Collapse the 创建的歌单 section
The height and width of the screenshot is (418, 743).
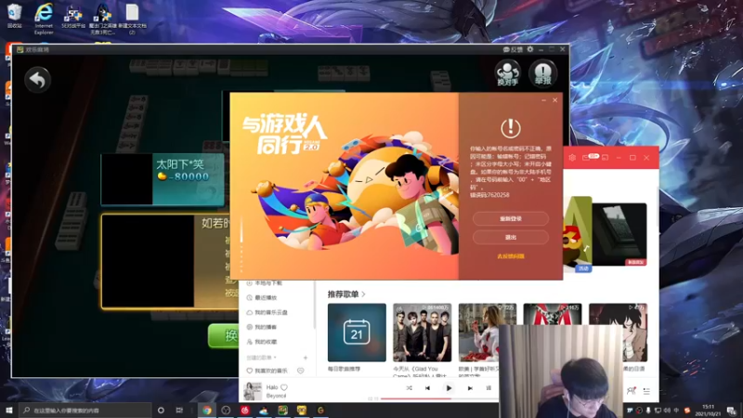pyautogui.click(x=261, y=358)
